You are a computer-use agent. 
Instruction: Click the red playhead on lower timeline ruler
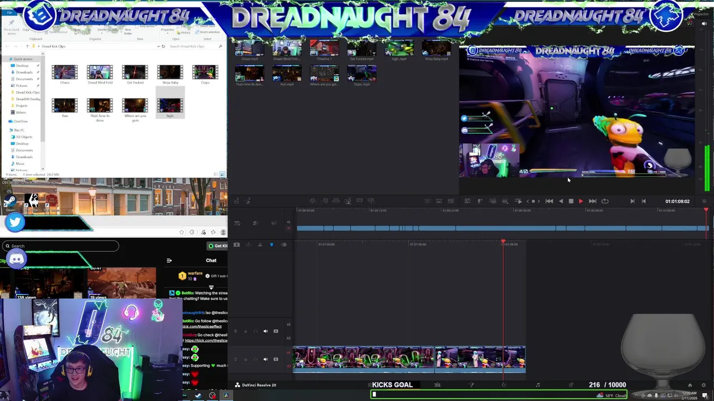tap(503, 242)
